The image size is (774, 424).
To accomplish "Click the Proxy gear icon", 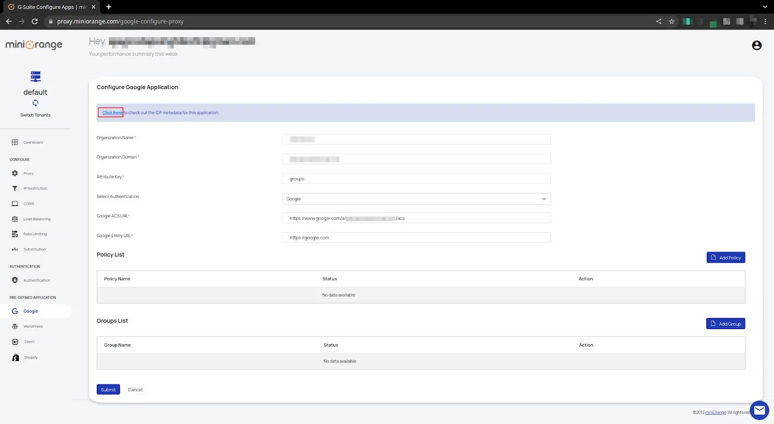I will point(15,173).
